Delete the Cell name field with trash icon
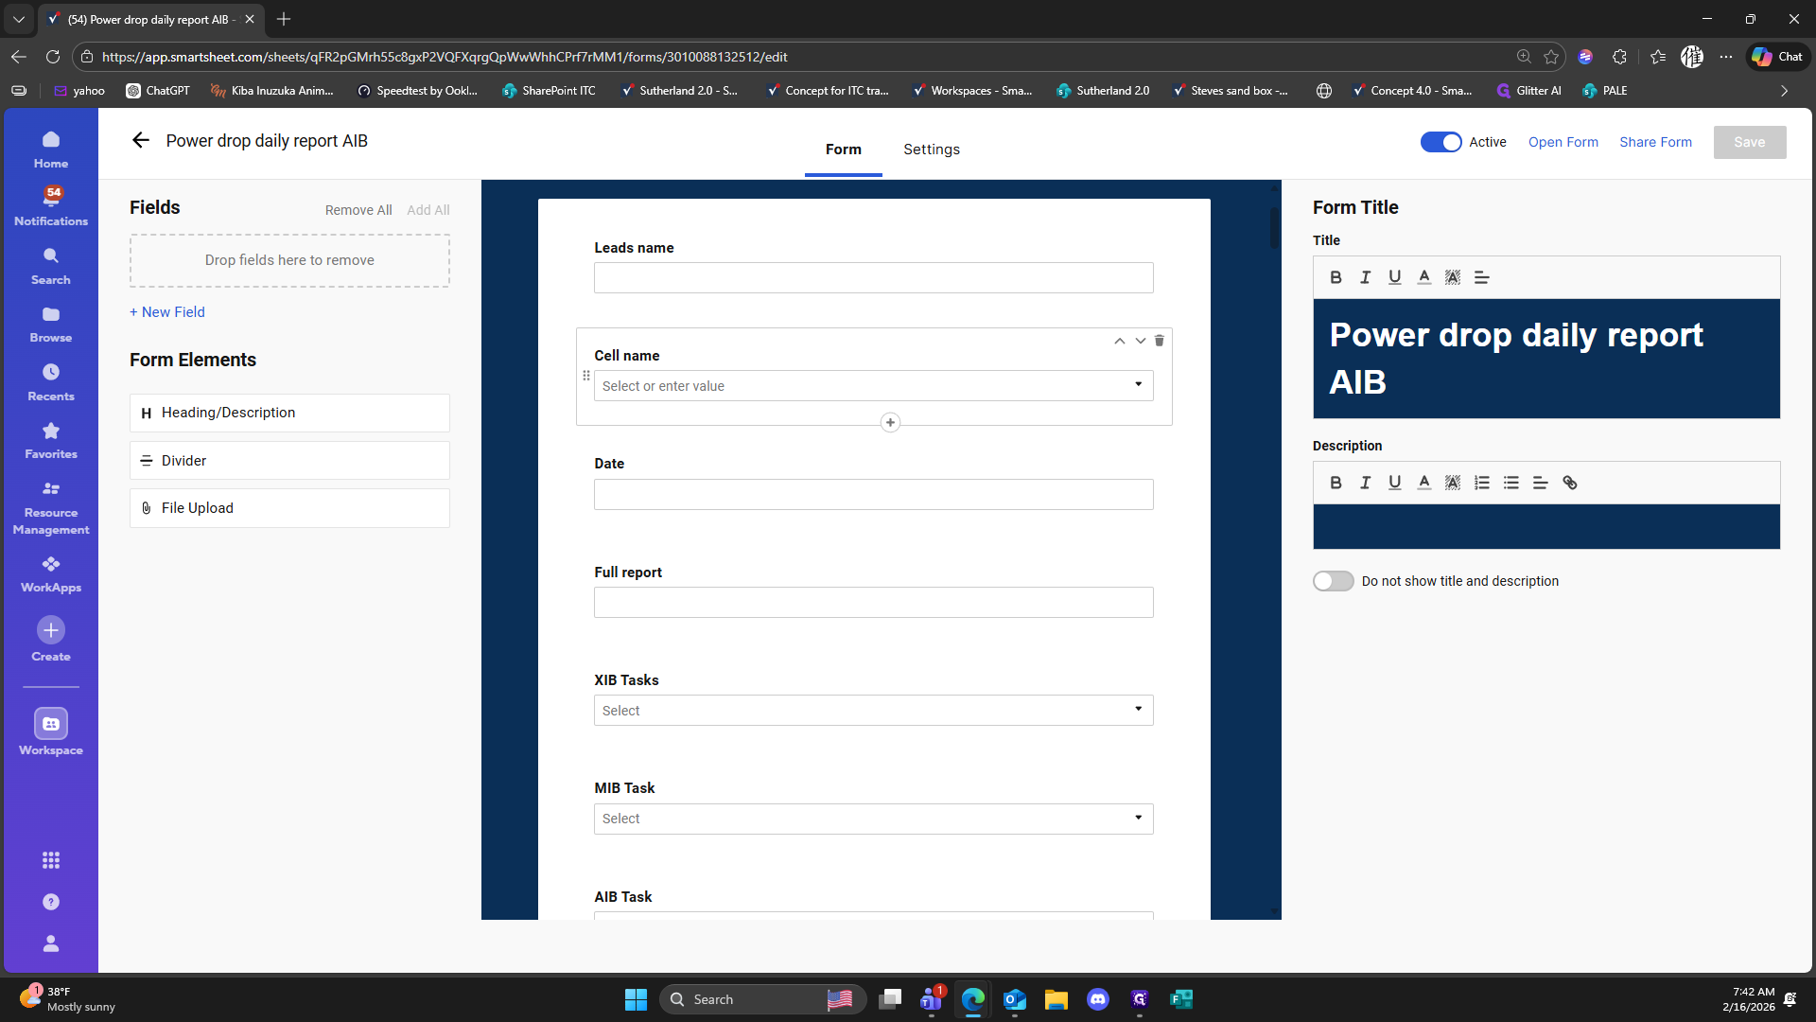 [1159, 341]
